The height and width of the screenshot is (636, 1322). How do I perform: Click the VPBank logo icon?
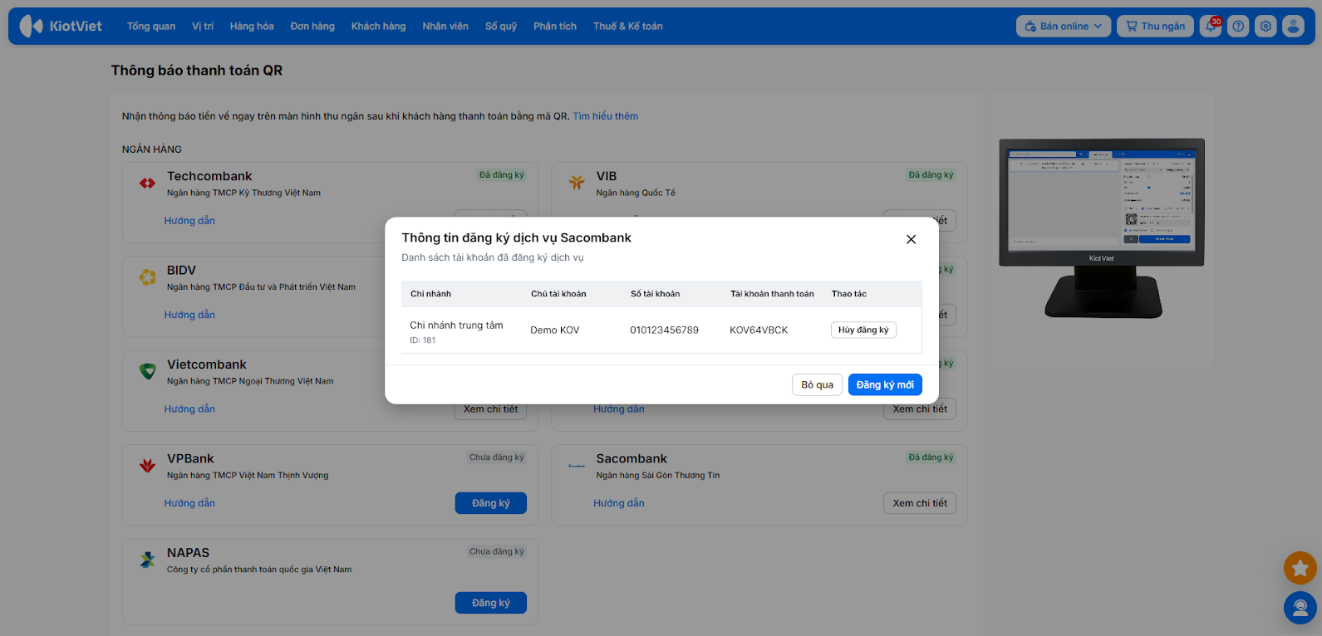[x=147, y=466]
